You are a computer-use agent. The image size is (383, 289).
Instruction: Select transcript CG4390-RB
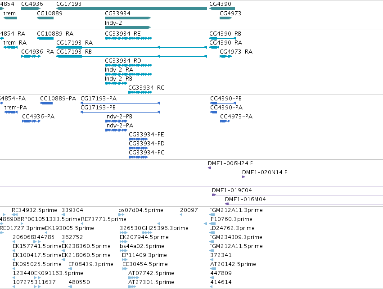point(222,38)
